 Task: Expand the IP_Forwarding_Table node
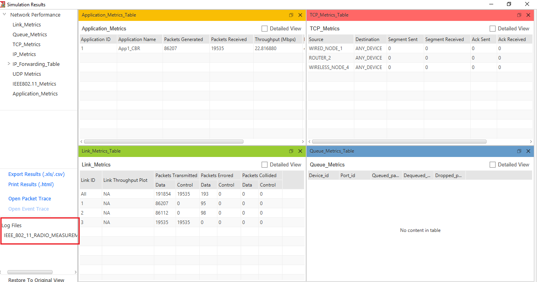click(9, 64)
